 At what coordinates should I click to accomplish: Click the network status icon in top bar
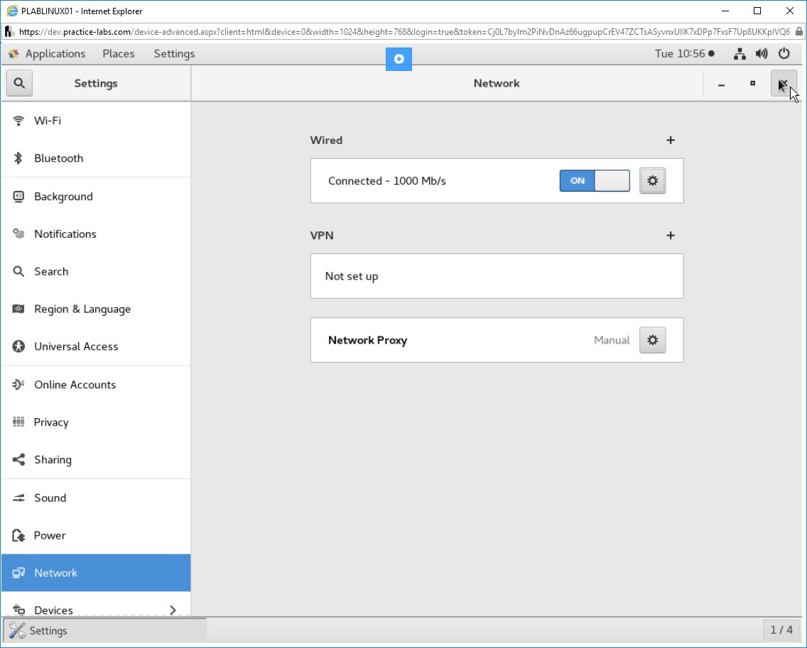point(740,54)
